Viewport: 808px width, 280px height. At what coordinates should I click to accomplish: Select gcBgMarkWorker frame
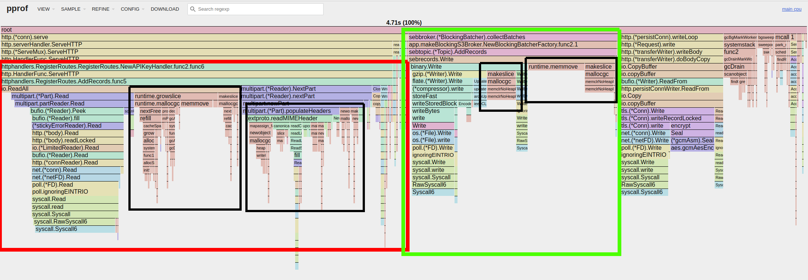[740, 37]
